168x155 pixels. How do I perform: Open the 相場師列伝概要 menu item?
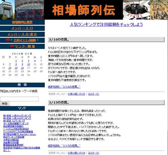[x=22, y=22]
